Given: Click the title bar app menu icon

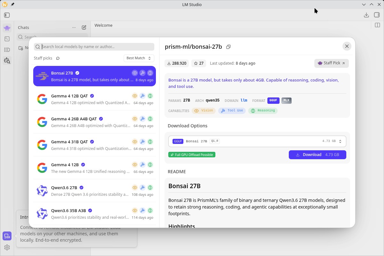Looking at the screenshot, I should (x=5, y=4).
